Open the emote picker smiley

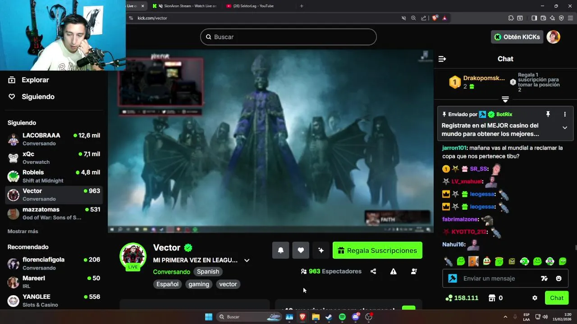click(x=559, y=279)
